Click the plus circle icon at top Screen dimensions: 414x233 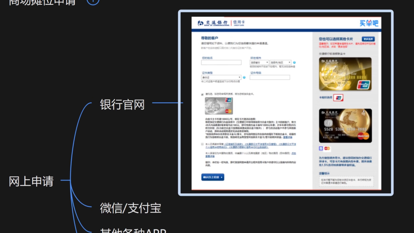93,1
